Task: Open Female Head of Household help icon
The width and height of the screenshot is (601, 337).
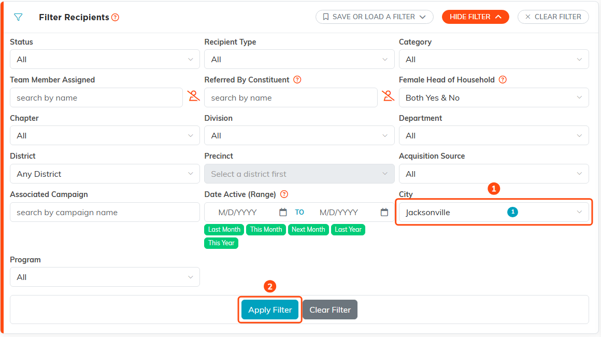Action: pos(503,80)
